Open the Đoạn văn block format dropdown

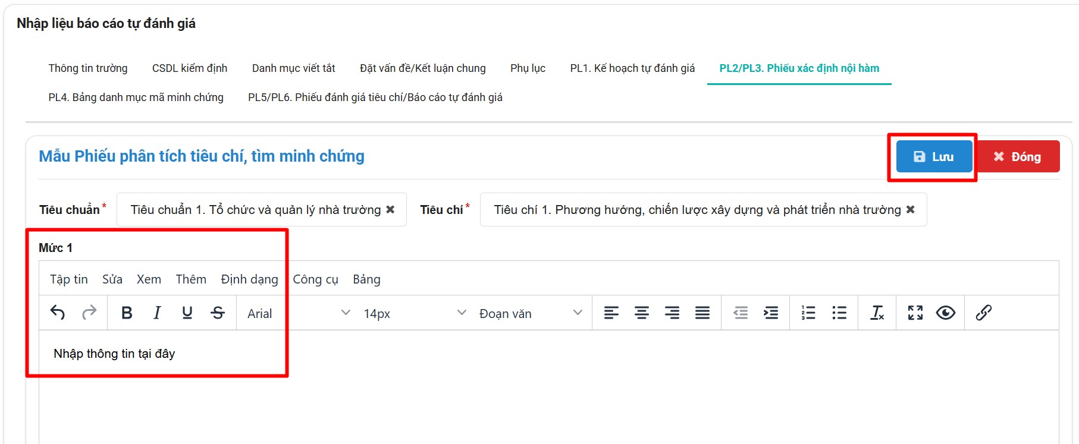point(530,313)
